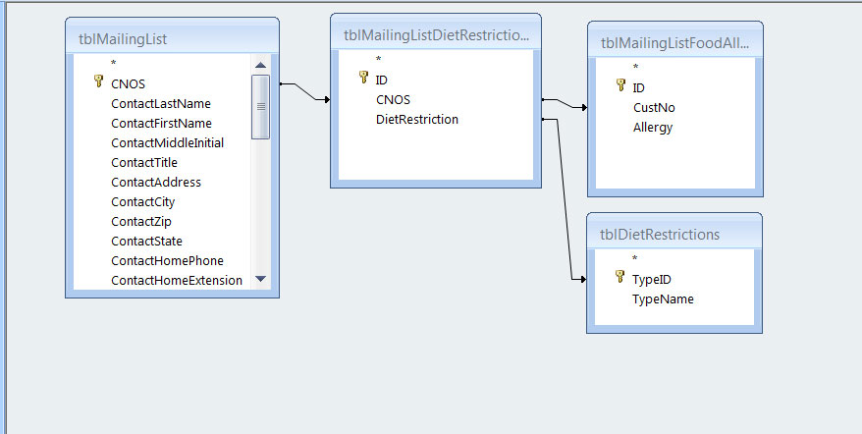This screenshot has width=862, height=434.
Task: Select the ContactTitle field
Action: pyautogui.click(x=144, y=163)
